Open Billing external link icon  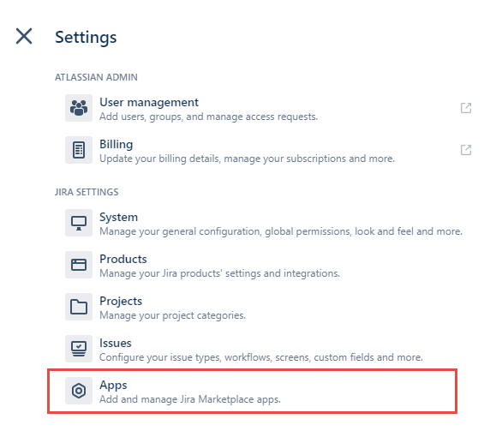point(466,150)
